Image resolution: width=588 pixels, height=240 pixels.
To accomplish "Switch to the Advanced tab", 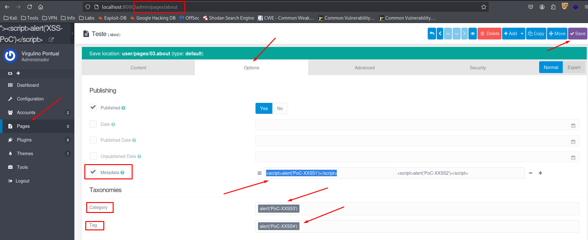I will 365,68.
